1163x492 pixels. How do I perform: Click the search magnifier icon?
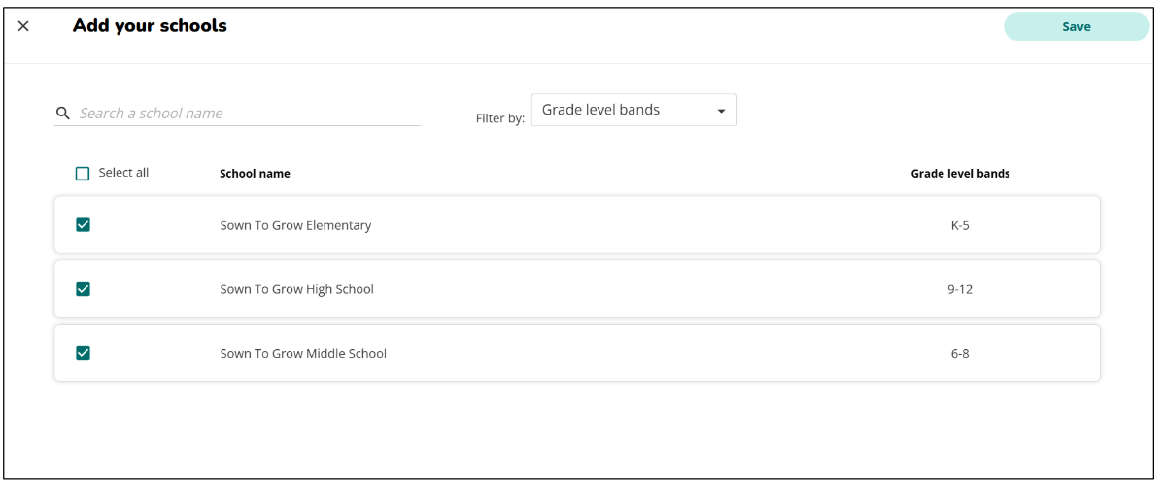click(x=63, y=114)
